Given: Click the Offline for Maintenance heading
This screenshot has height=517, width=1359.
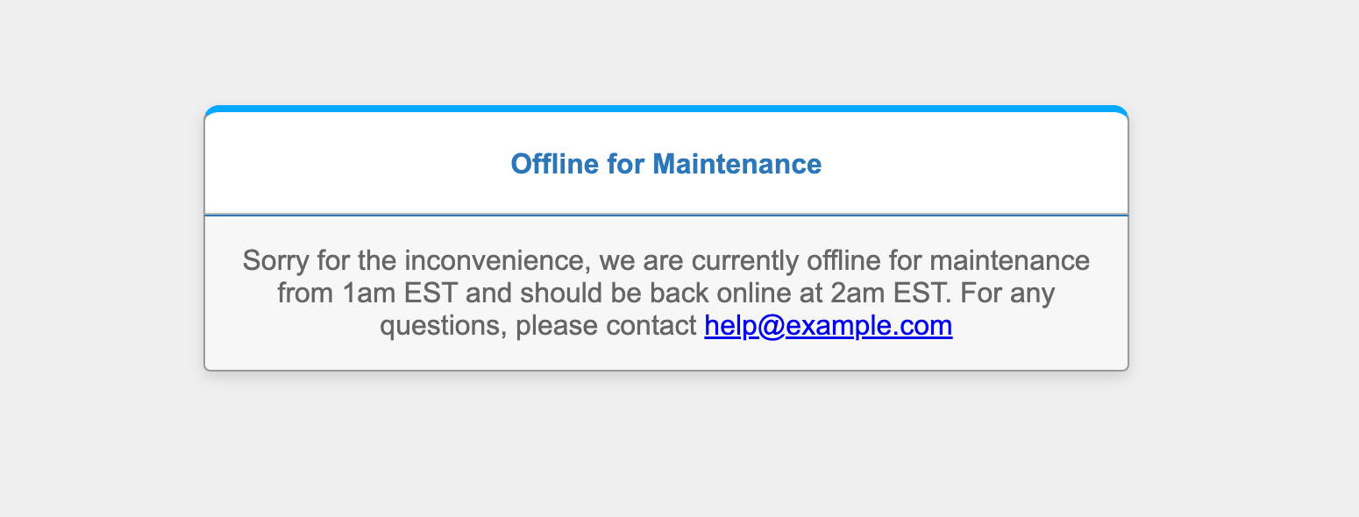Looking at the screenshot, I should click(666, 164).
